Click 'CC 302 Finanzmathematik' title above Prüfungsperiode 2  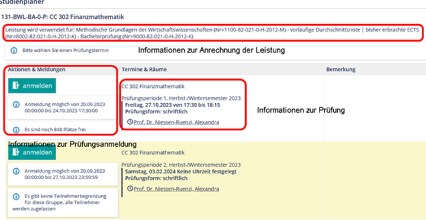click(x=153, y=153)
